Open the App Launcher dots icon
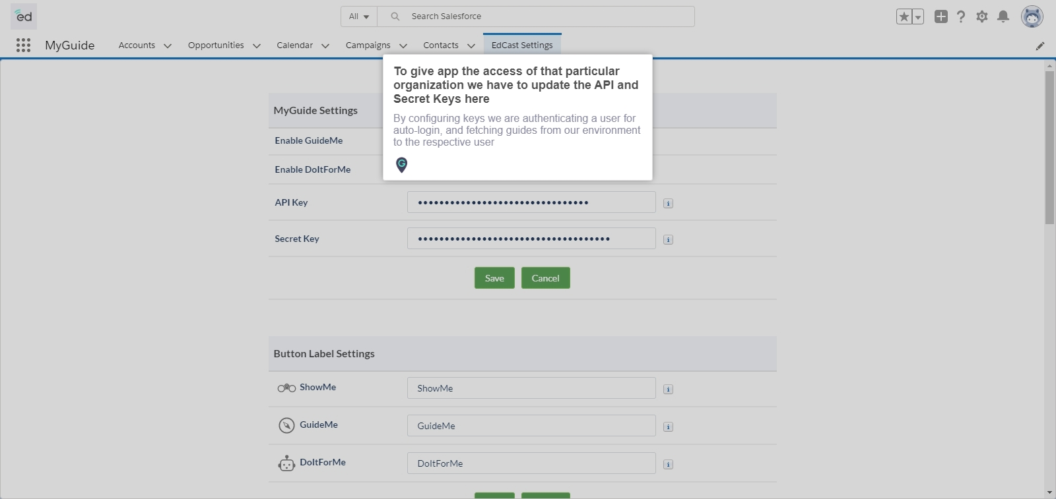The image size is (1056, 499). 23,45
